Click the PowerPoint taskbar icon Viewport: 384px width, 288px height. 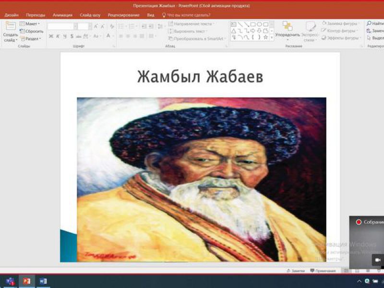tap(27, 281)
